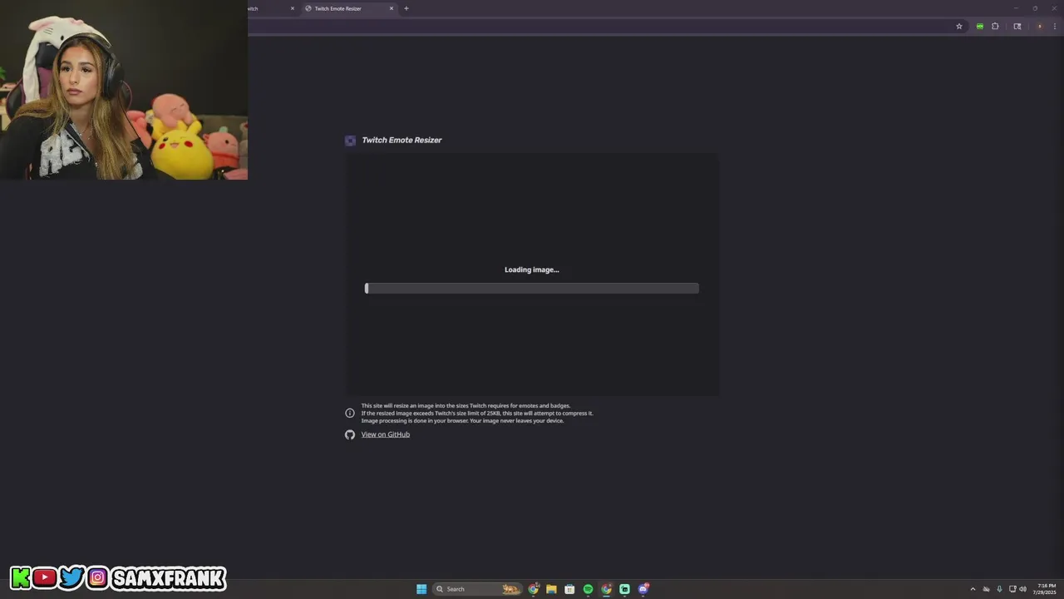Open the Extensions puzzle piece menu

pos(995,27)
